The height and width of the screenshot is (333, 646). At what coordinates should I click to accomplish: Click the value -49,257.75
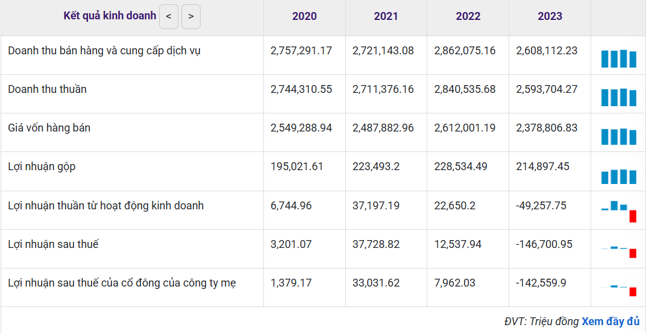point(541,206)
